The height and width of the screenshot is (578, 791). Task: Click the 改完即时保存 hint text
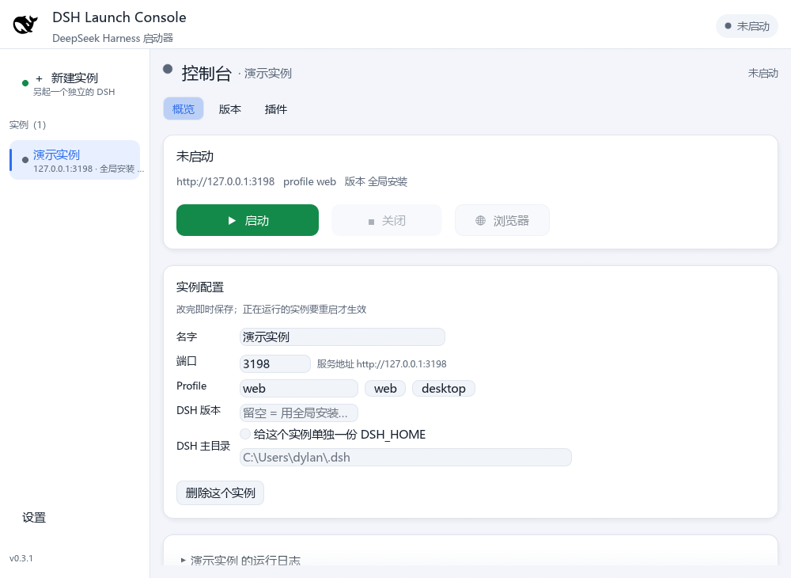pyautogui.click(x=271, y=310)
